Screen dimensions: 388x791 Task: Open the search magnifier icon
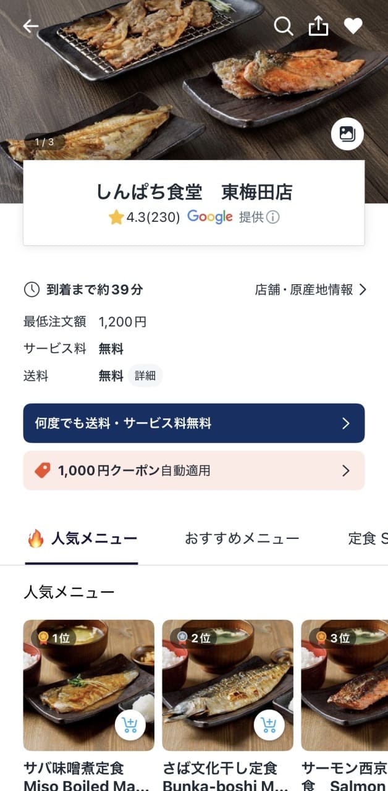283,26
